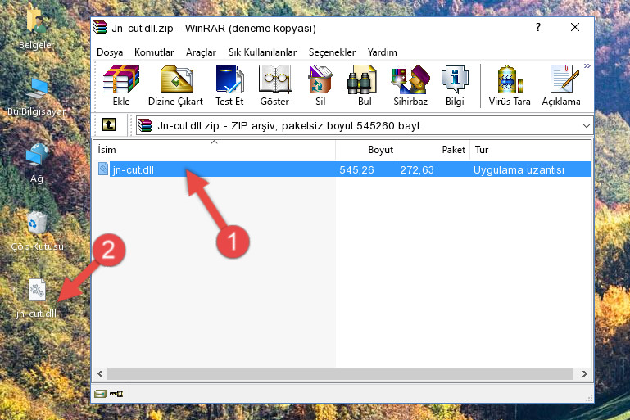Select the Ağ network desktop icon
Viewport: 630px width, 420px height.
[37, 163]
